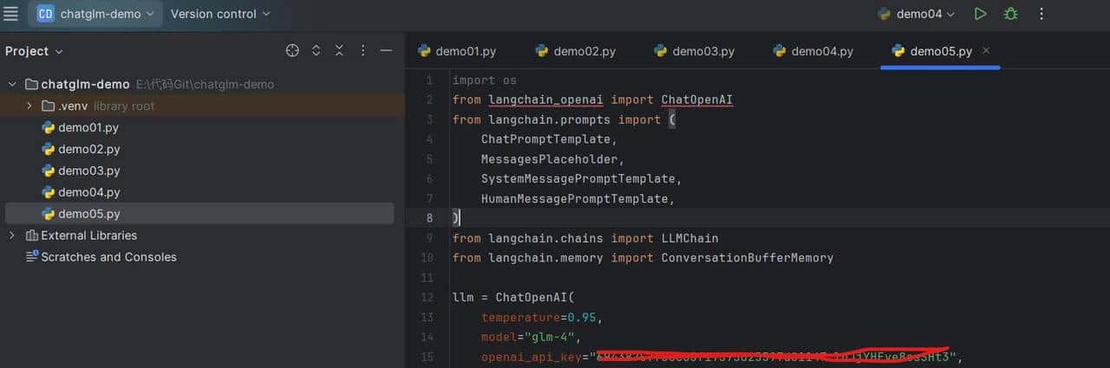Switch to the demo02.py editor tab
Screen dimensions: 1110x368
576,51
